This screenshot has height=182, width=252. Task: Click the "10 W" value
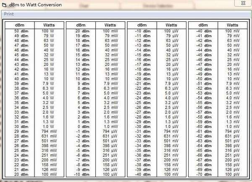tap(49, 79)
